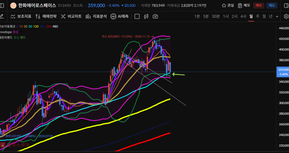
Task: Select the 30분 timeframe
Action: (x=216, y=16)
